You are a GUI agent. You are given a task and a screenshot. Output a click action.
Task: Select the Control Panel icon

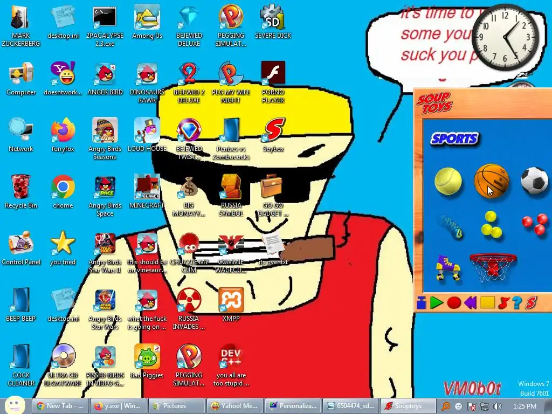pos(21,248)
